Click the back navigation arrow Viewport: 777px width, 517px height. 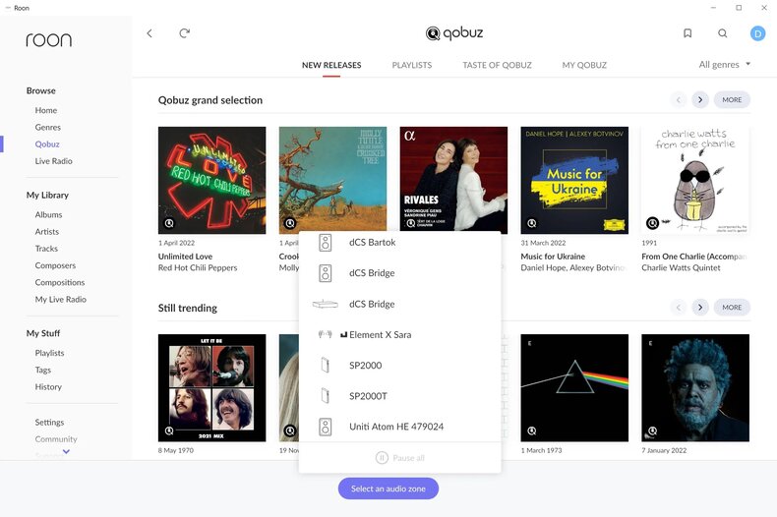pyautogui.click(x=149, y=33)
